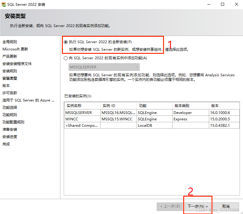Click the 上一步(B) button
This screenshot has width=243, height=214.
[x=170, y=206]
